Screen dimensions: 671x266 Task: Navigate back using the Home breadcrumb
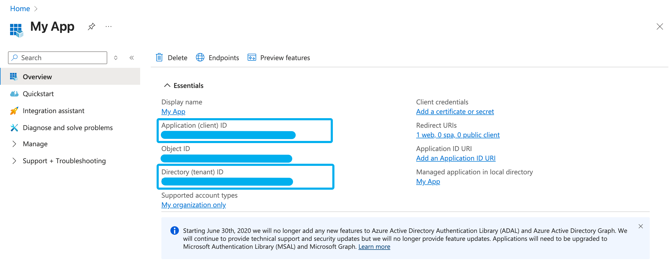(20, 8)
